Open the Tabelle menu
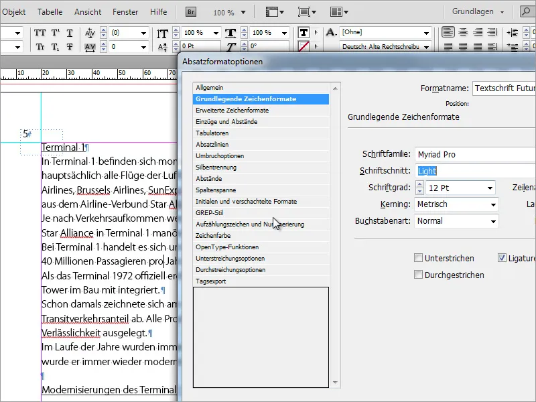This screenshot has height=402, width=536. pyautogui.click(x=50, y=12)
